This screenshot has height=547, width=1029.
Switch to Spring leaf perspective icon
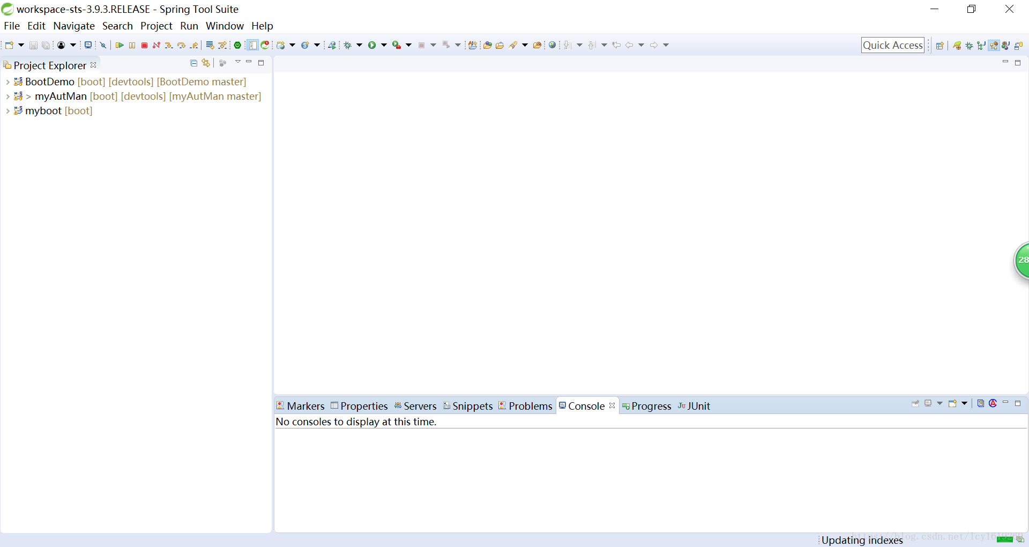click(x=957, y=46)
